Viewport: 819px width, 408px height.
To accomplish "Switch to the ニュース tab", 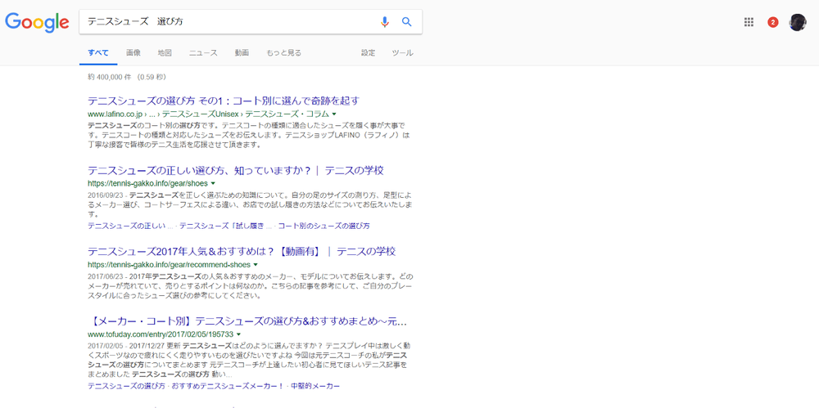I will [203, 53].
